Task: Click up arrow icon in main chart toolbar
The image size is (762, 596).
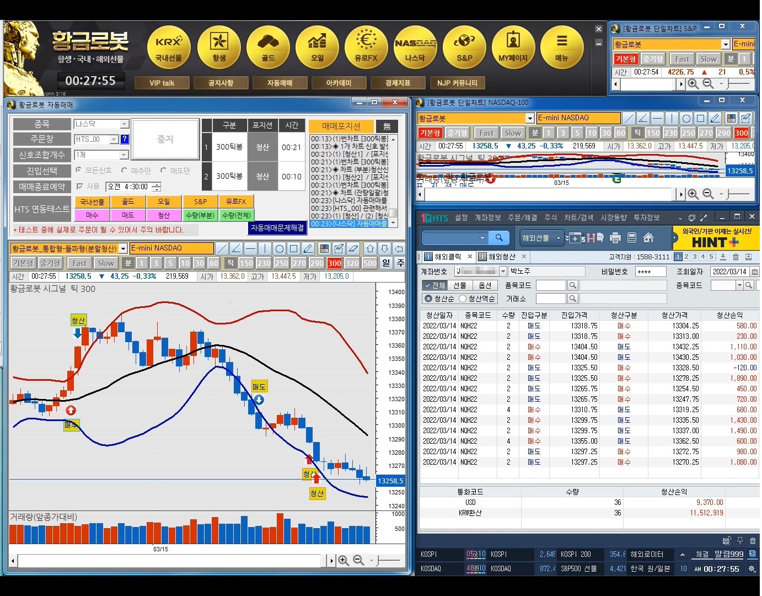Action: [x=370, y=248]
